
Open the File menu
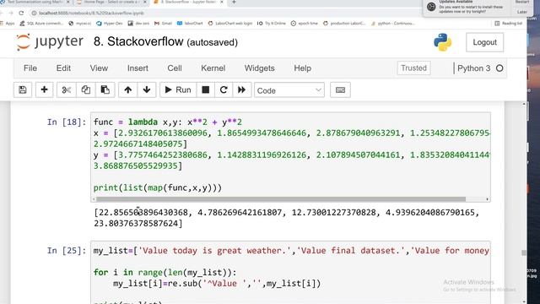pos(30,68)
